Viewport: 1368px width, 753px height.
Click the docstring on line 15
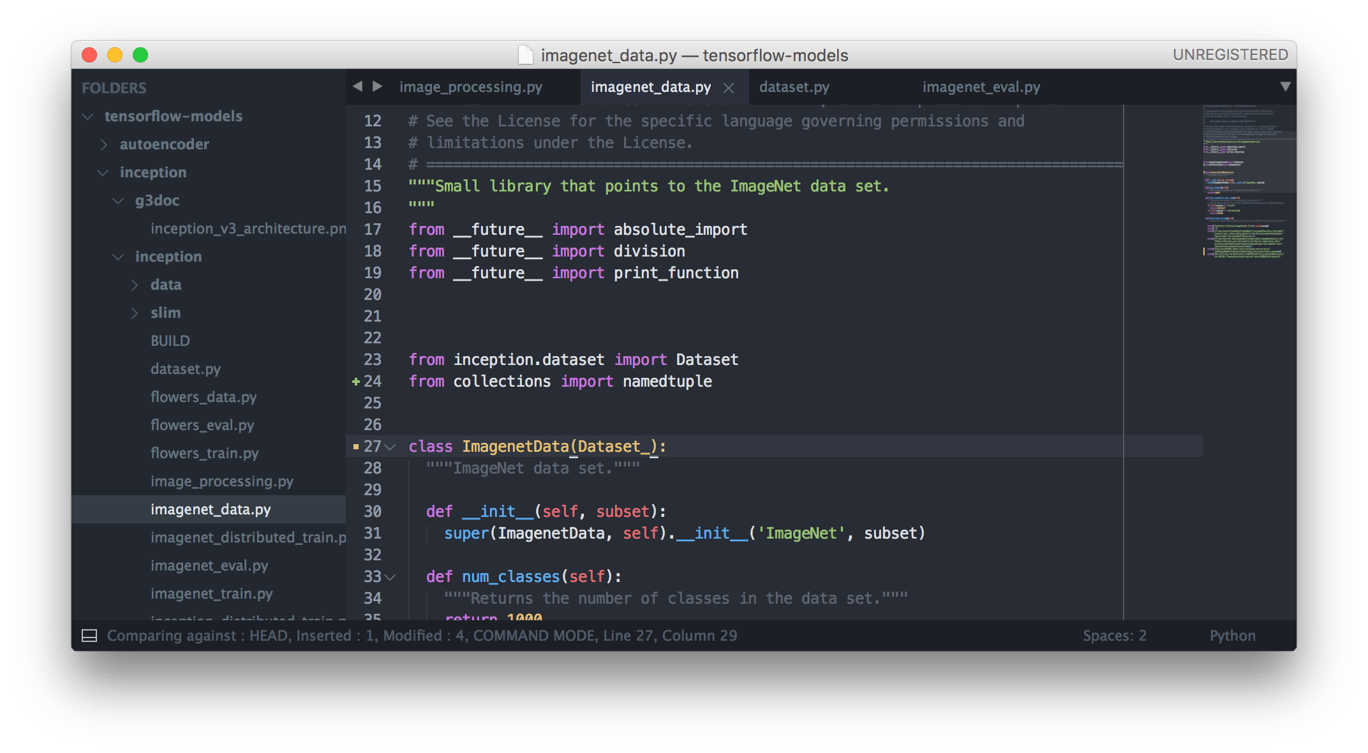pyautogui.click(x=649, y=186)
